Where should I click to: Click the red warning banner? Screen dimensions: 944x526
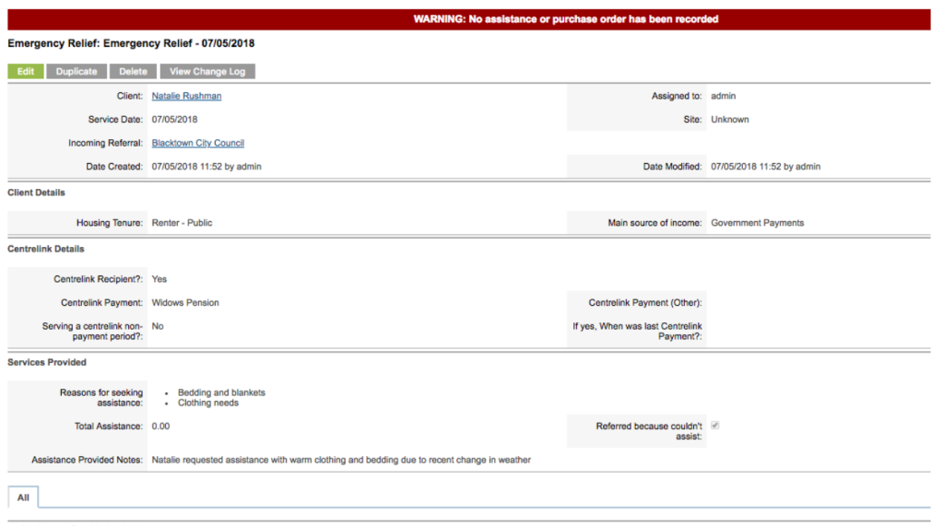pyautogui.click(x=565, y=19)
